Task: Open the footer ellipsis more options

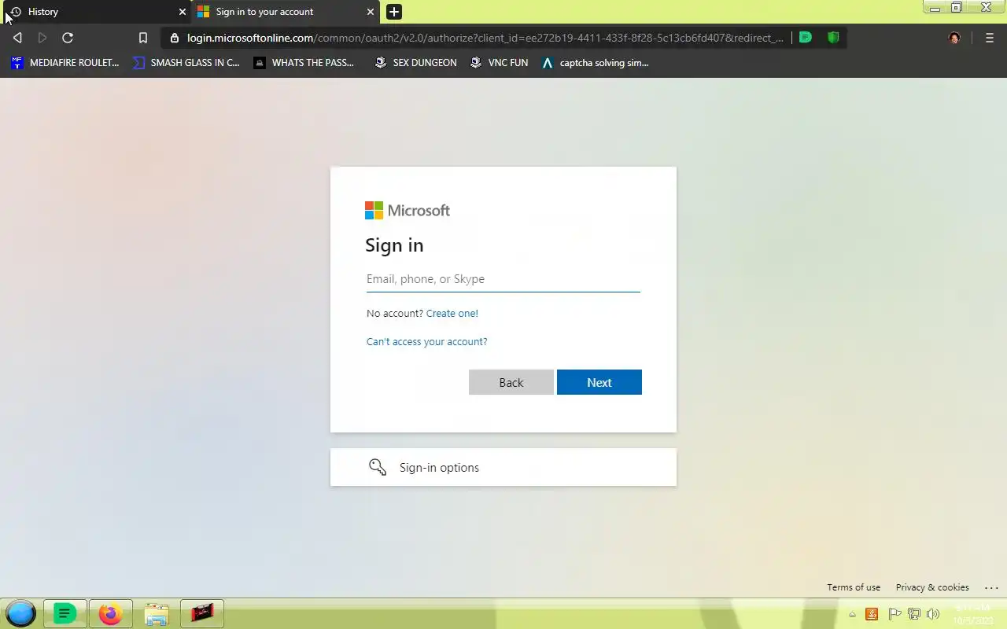Action: (x=991, y=587)
